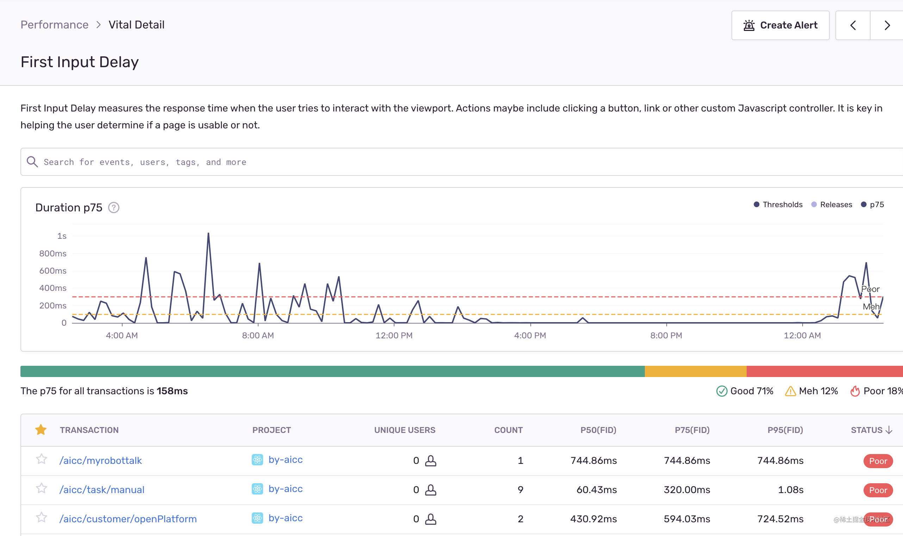Image resolution: width=903 pixels, height=536 pixels.
Task: Star the /aicc/myrobottalk transaction
Action: [x=42, y=459]
